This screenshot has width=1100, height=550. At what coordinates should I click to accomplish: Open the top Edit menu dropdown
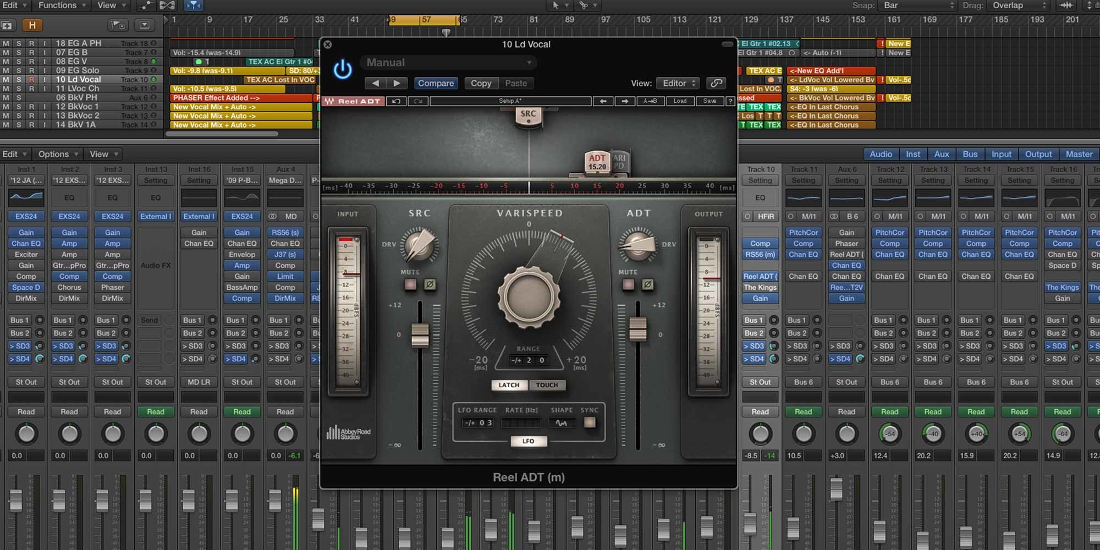click(x=15, y=5)
